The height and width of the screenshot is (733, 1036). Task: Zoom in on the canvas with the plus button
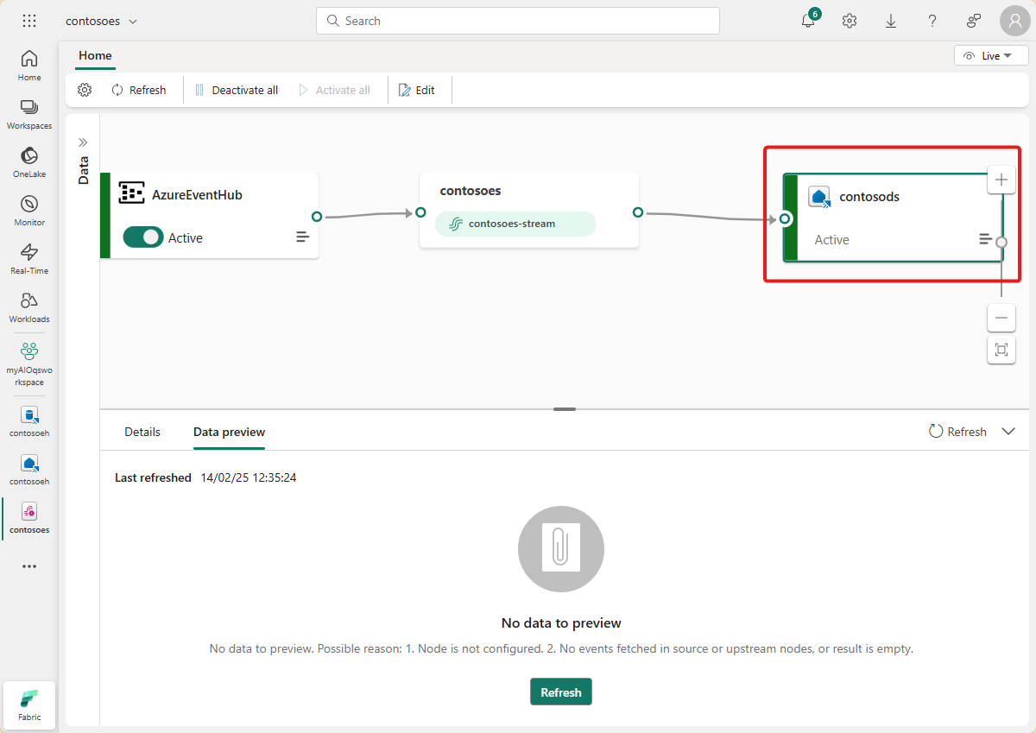click(x=1001, y=180)
